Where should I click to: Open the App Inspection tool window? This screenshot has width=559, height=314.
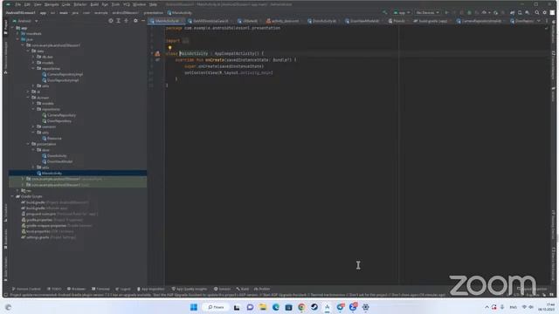[151, 289]
